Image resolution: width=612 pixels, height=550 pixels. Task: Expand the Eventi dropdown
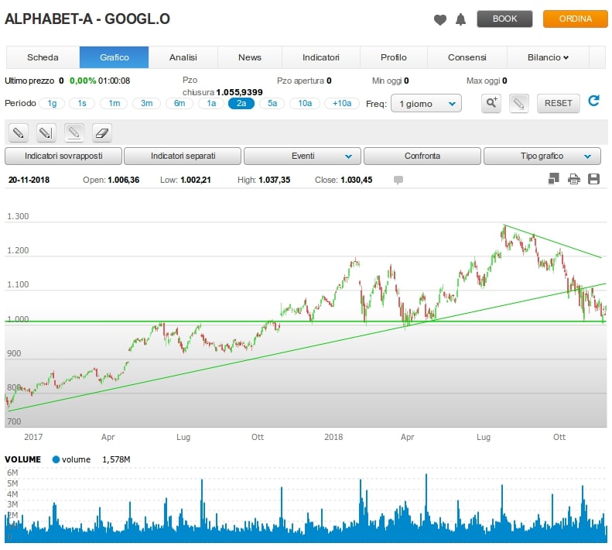click(x=303, y=156)
